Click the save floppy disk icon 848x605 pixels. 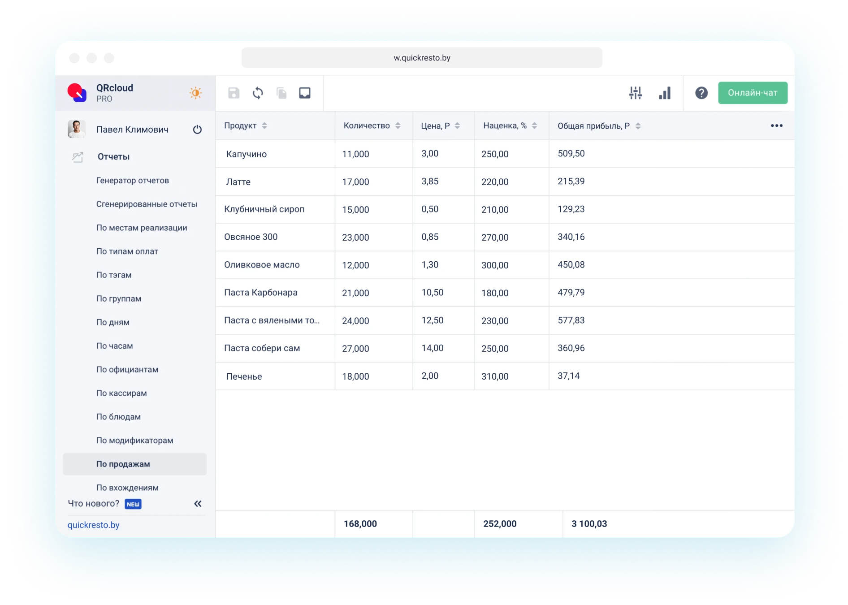pos(234,93)
